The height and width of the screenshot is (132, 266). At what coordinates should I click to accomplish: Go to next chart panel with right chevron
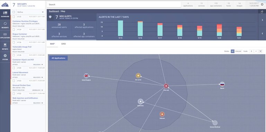(262, 20)
